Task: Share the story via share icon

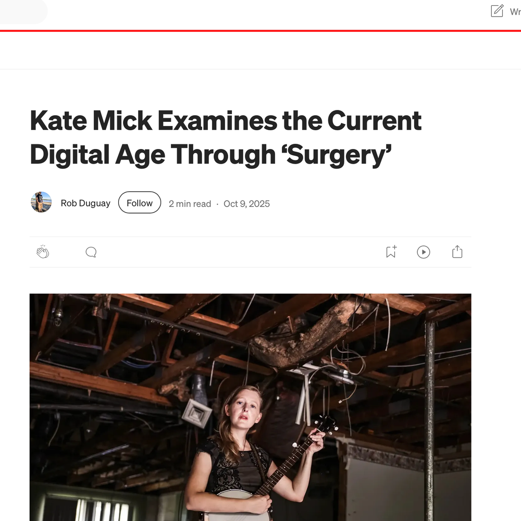Action: [x=457, y=252]
